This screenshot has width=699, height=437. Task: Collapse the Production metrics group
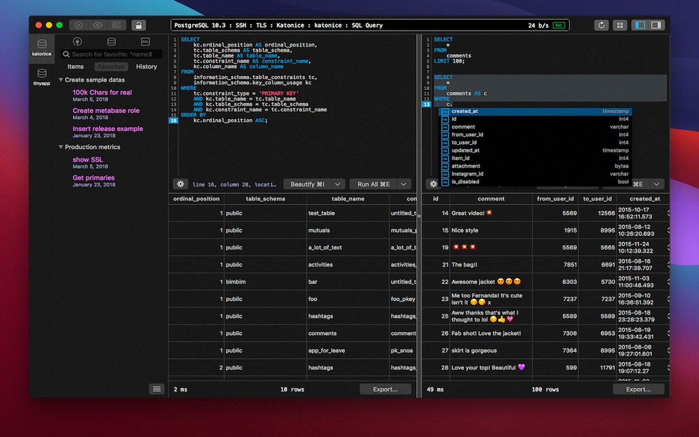[61, 147]
